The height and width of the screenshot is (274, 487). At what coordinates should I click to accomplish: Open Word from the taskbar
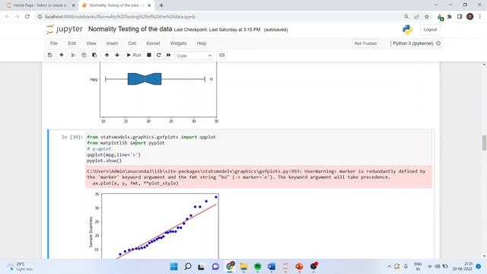click(272, 266)
